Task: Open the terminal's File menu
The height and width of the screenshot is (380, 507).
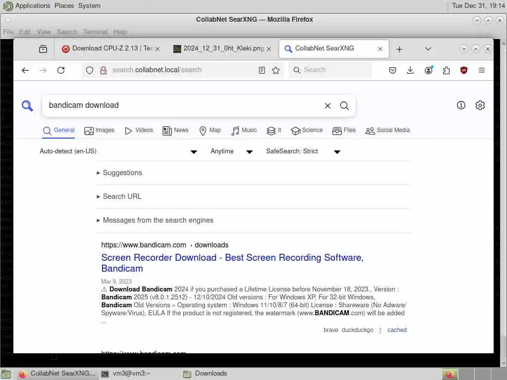Action: 8,32
